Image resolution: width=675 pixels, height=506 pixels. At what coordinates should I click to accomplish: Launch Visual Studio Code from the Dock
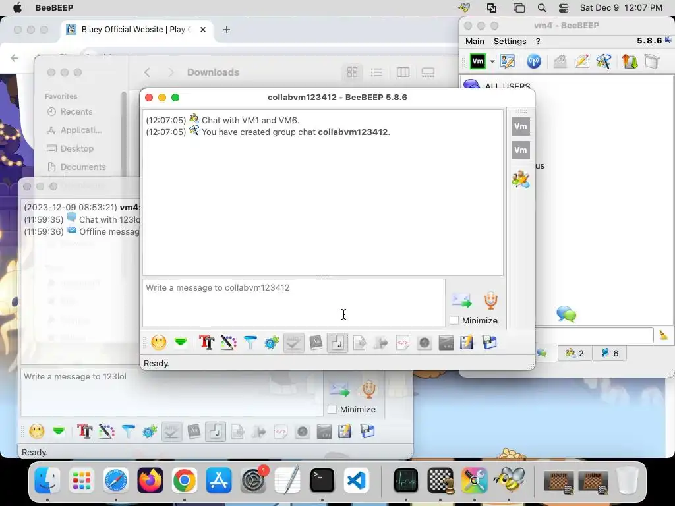357,480
